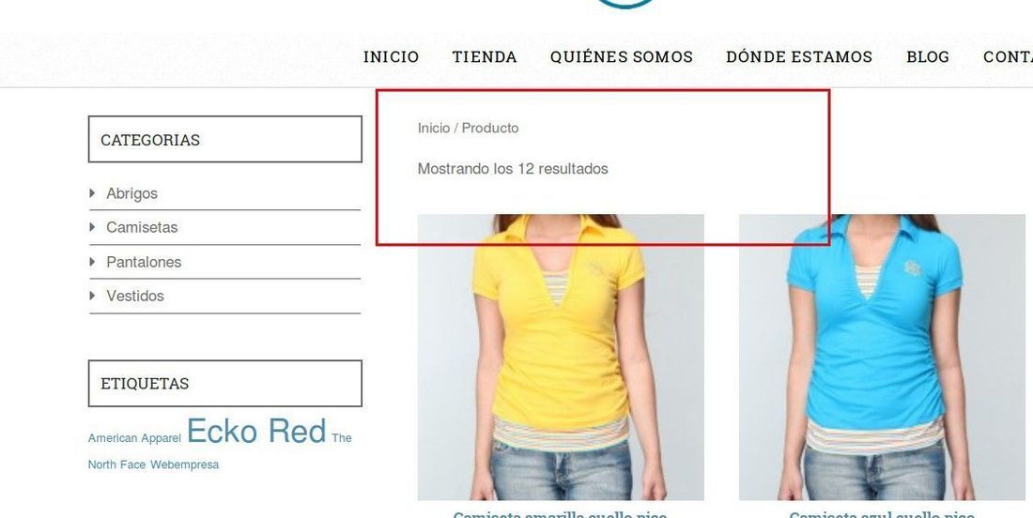Open the Blog menu item
Image resolution: width=1033 pixels, height=518 pixels.
point(928,57)
